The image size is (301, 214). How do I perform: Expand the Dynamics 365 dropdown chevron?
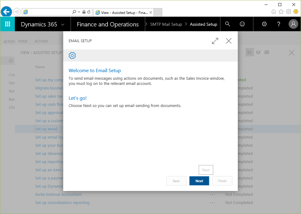point(62,25)
